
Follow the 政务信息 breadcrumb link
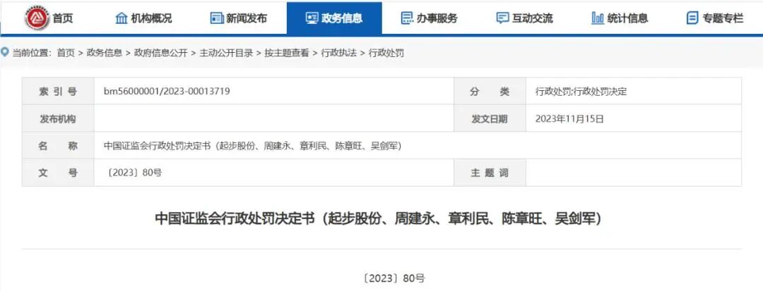(104, 54)
